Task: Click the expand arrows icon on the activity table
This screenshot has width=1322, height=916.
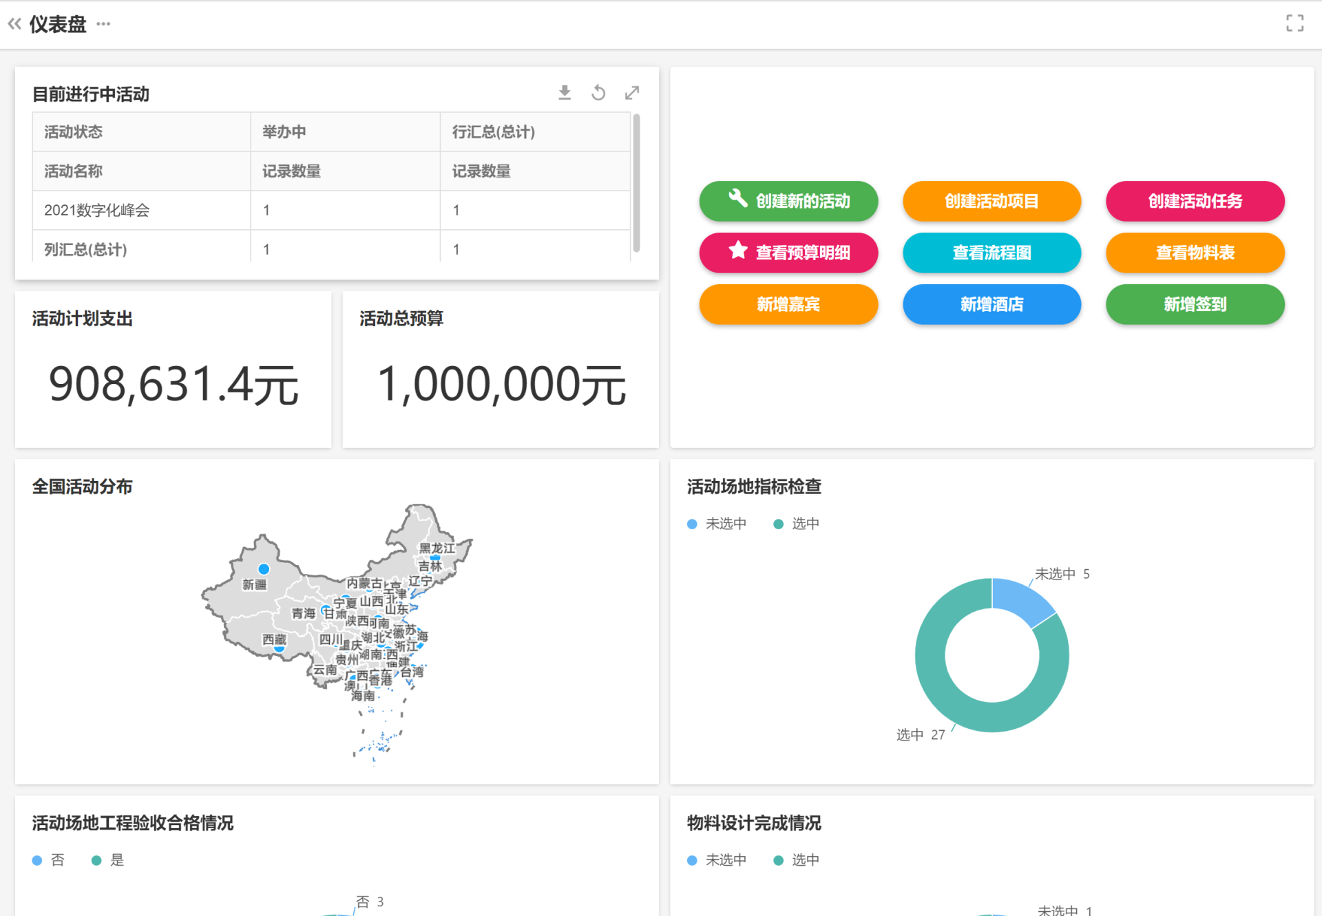Action: coord(632,92)
